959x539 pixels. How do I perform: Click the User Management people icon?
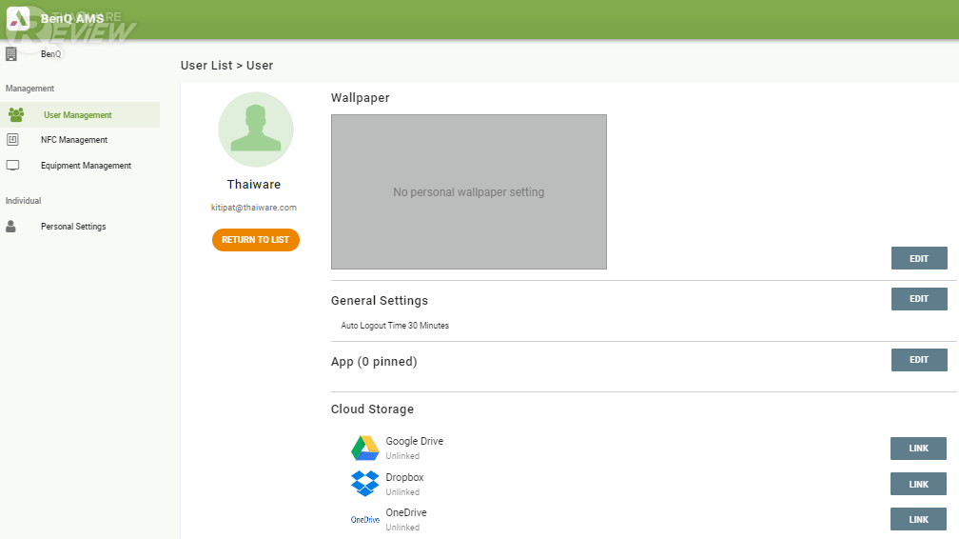tap(16, 114)
